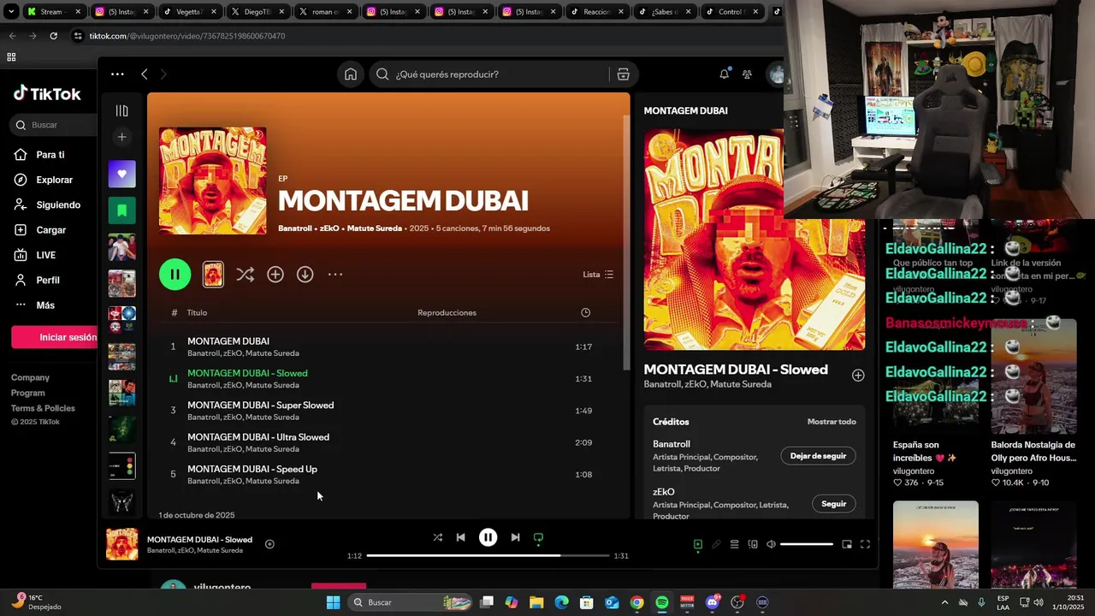Open now-playing album thumbnail in bottom bar
This screenshot has width=1095, height=616.
tap(121, 544)
